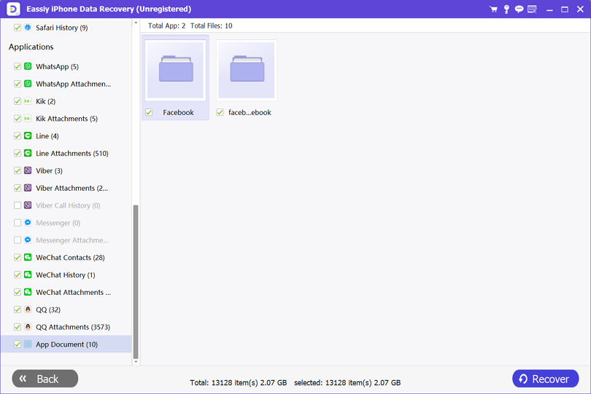The height and width of the screenshot is (394, 591).
Task: Select Viber (3) category
Action: pos(49,170)
